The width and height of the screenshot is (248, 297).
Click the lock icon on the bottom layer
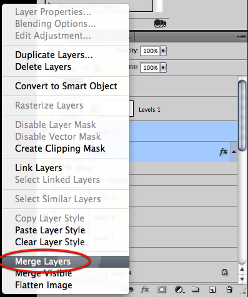(x=224, y=272)
